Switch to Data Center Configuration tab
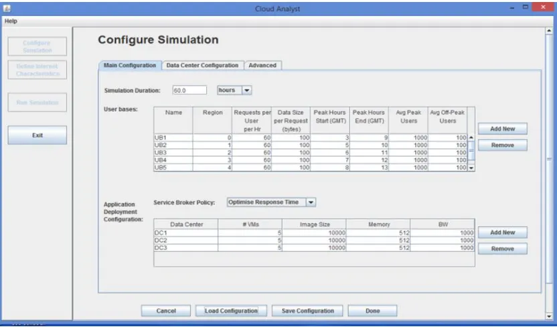557x327 pixels. pyautogui.click(x=202, y=66)
